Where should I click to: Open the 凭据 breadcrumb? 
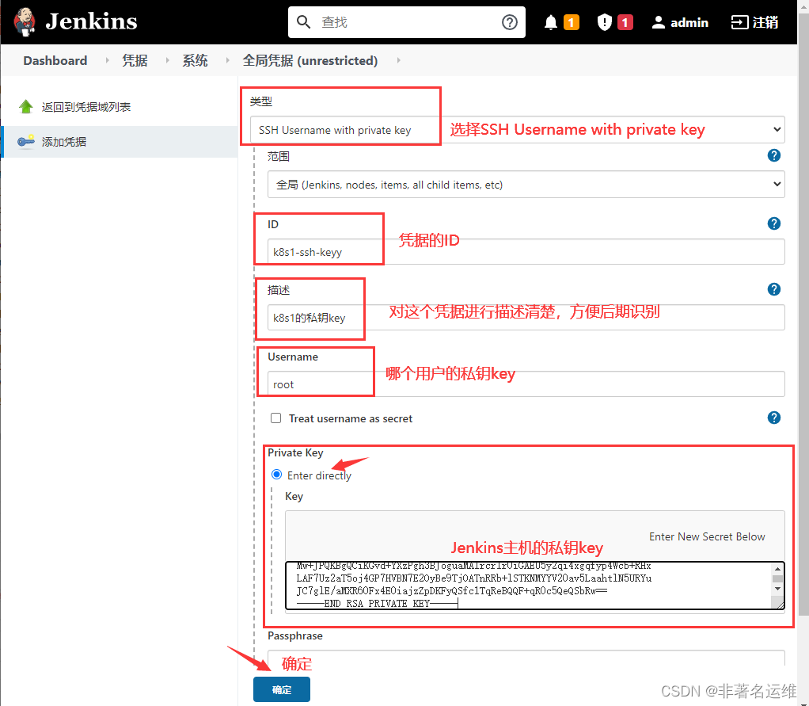[135, 60]
